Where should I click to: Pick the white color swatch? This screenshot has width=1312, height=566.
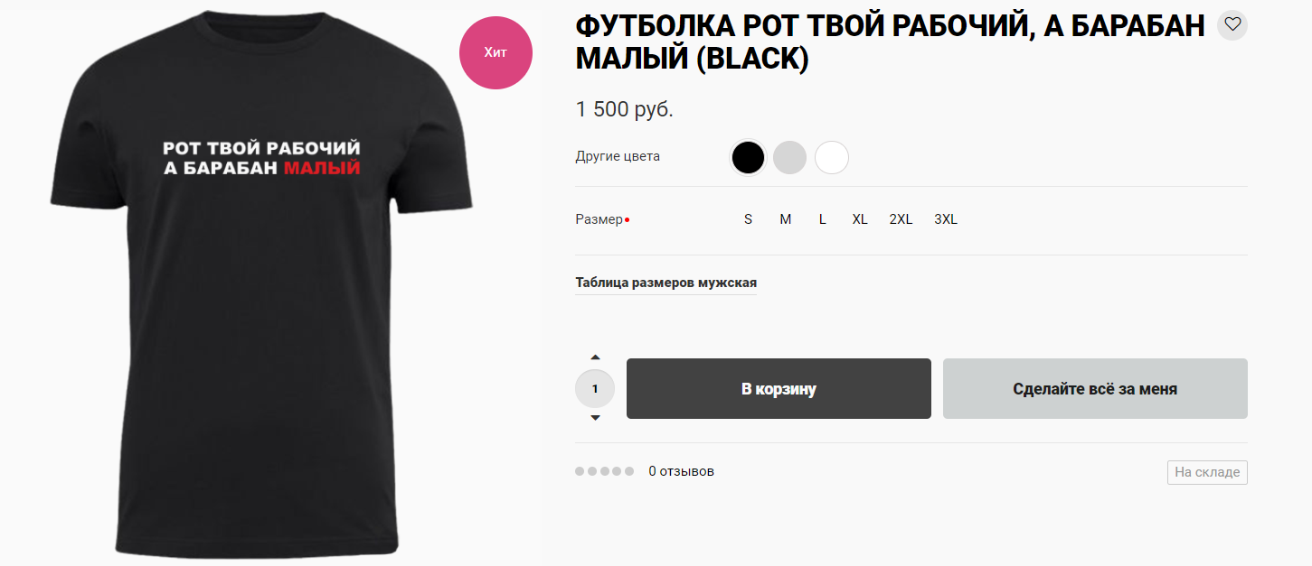click(x=832, y=157)
